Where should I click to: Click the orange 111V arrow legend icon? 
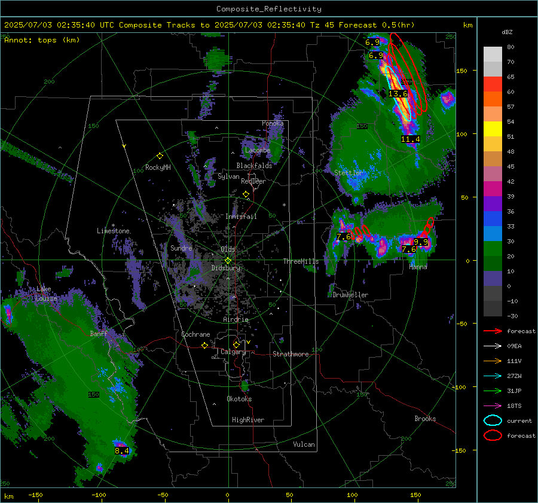[493, 361]
